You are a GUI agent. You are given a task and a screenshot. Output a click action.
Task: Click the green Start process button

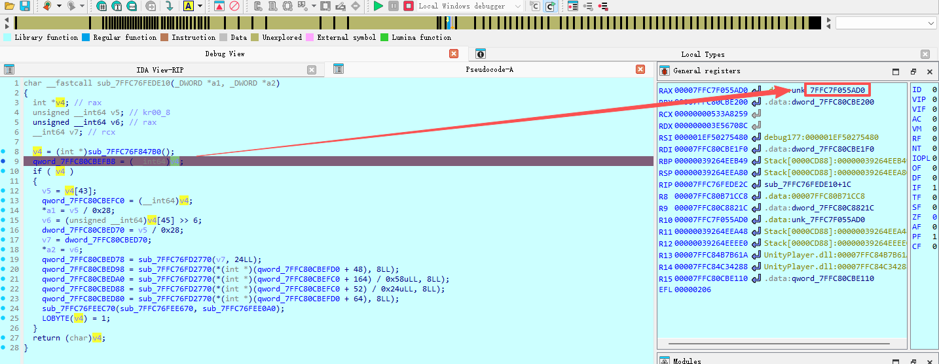click(x=378, y=6)
